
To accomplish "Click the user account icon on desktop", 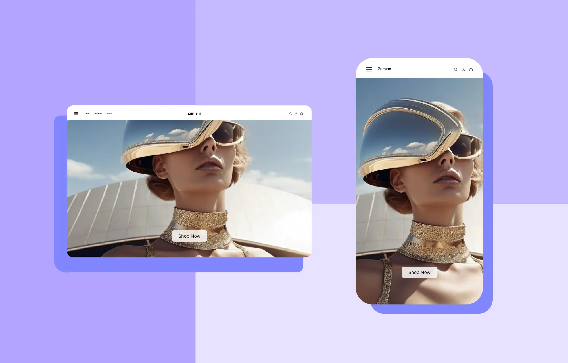I will pyautogui.click(x=296, y=113).
